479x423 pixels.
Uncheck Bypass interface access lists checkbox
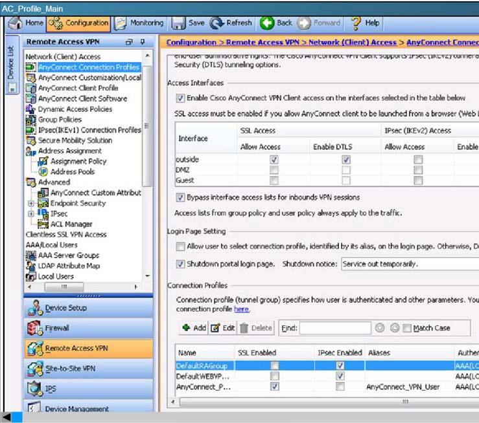point(180,197)
